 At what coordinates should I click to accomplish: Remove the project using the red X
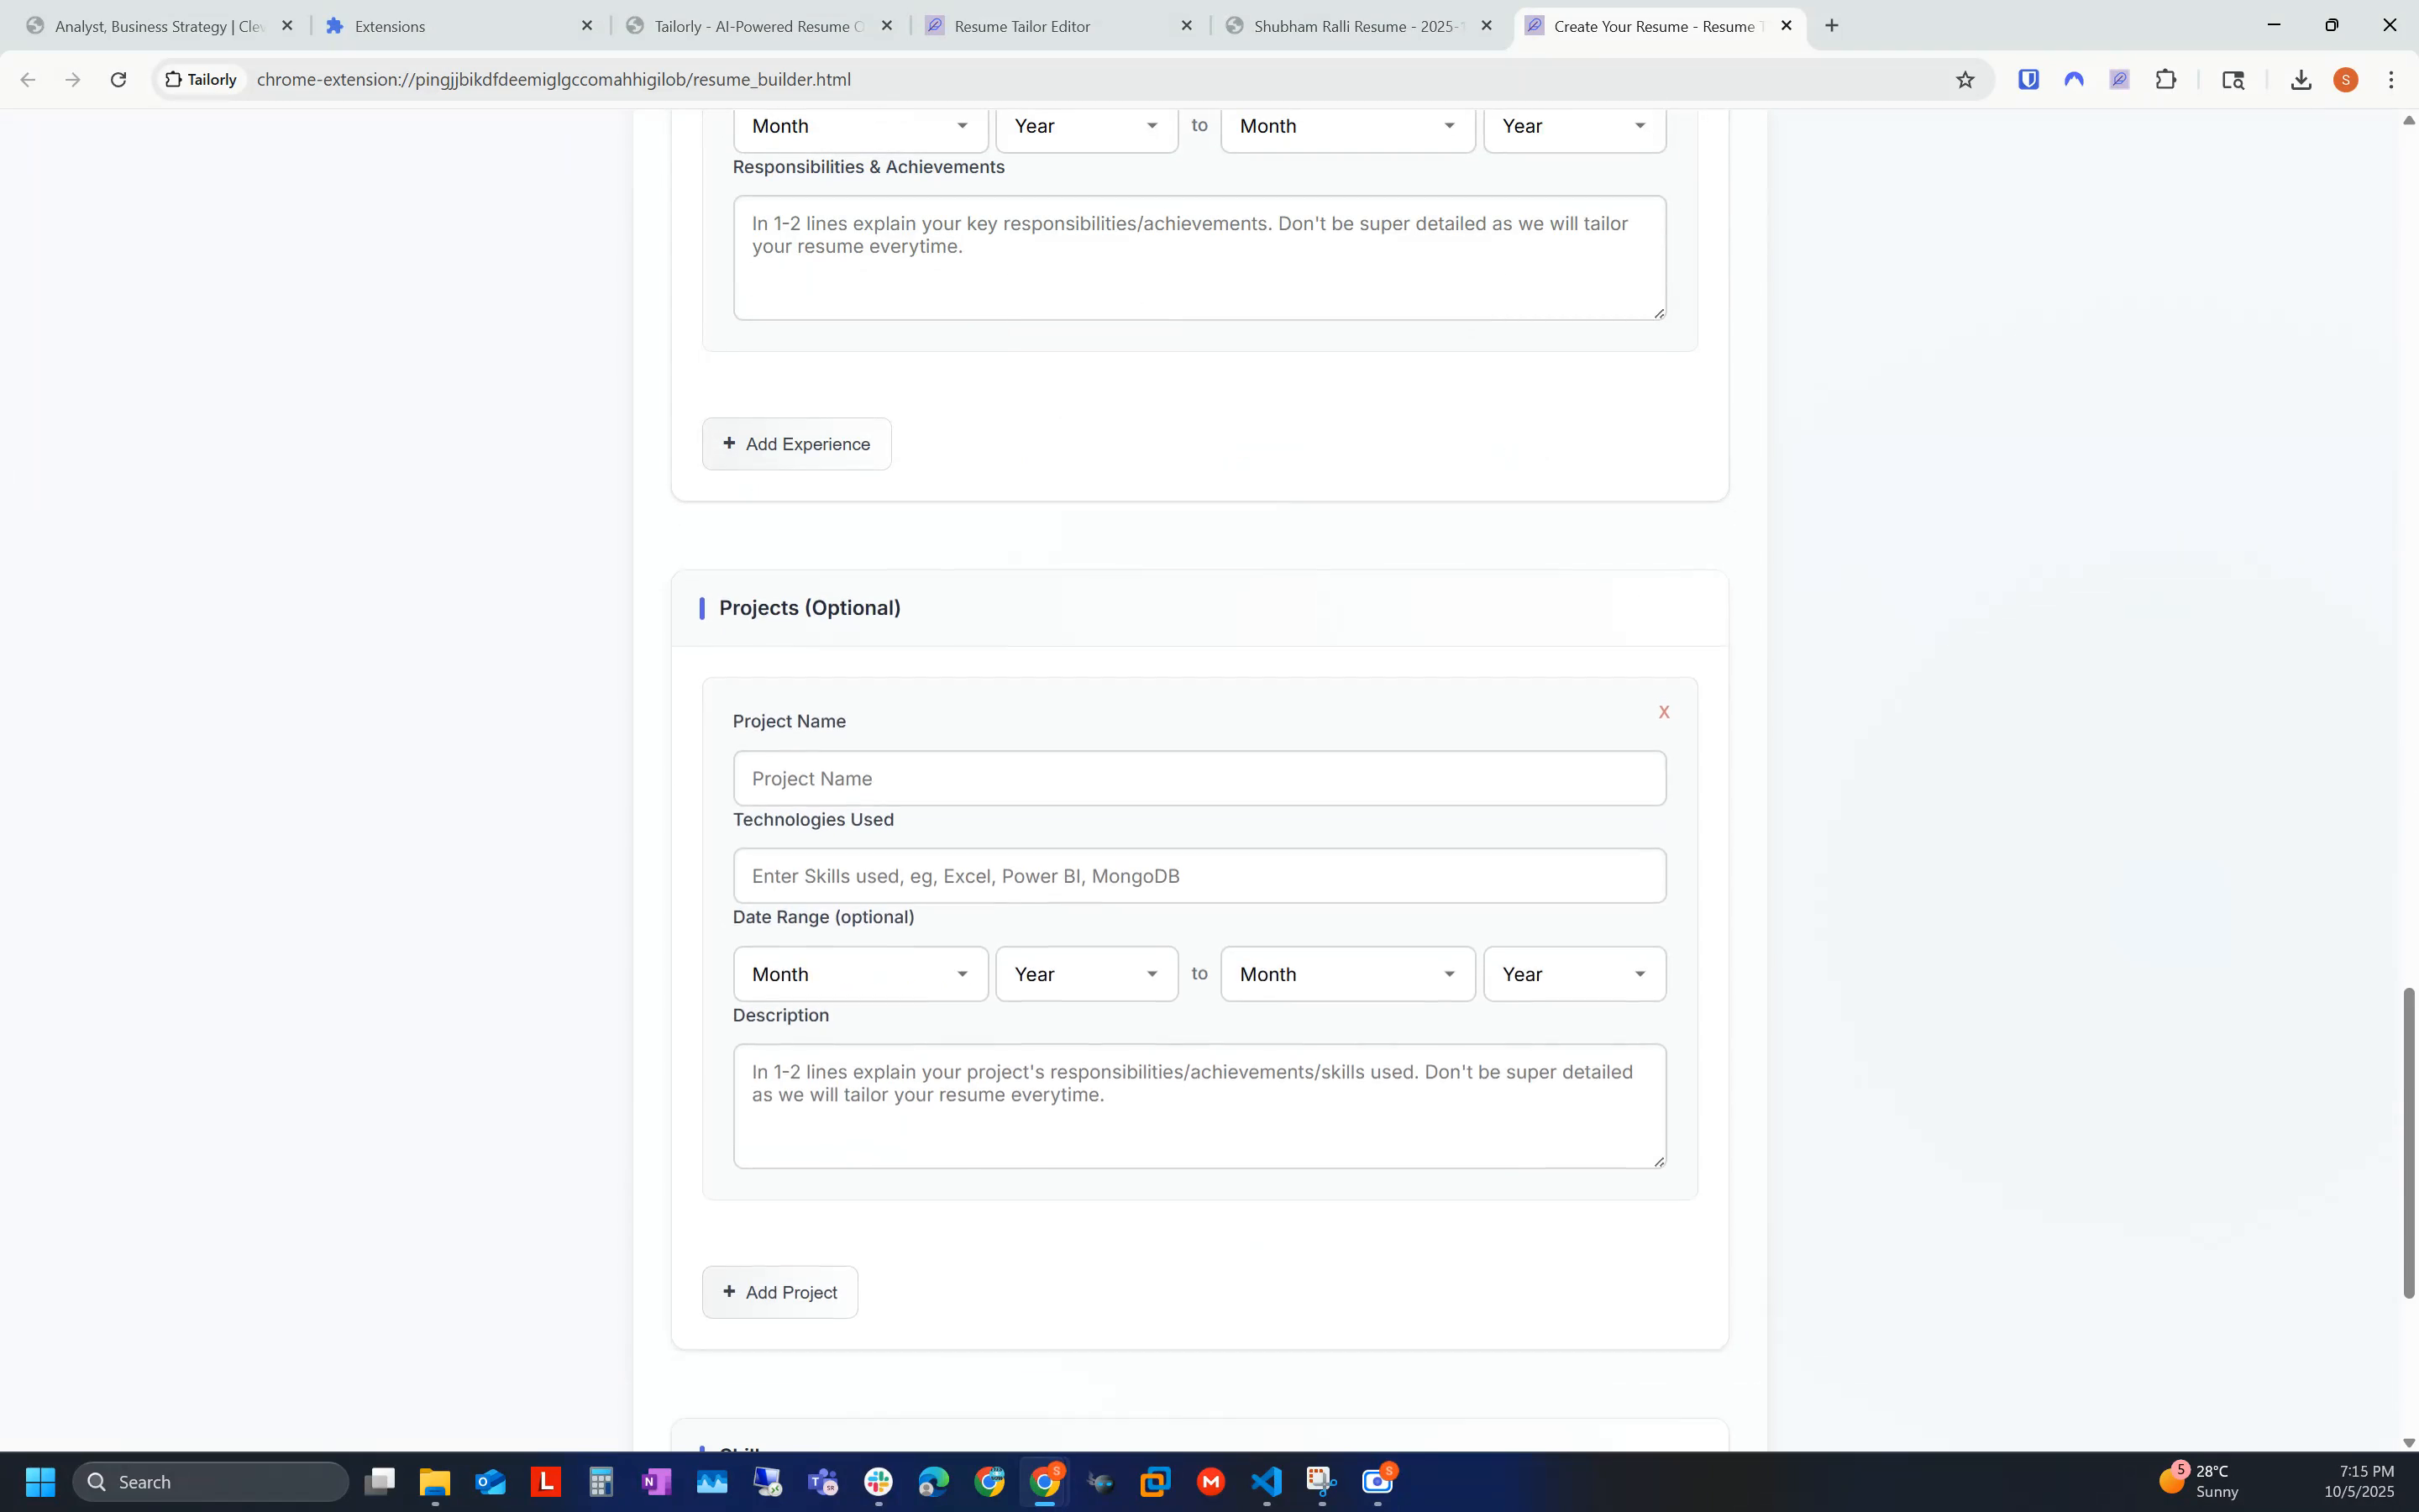click(1663, 712)
